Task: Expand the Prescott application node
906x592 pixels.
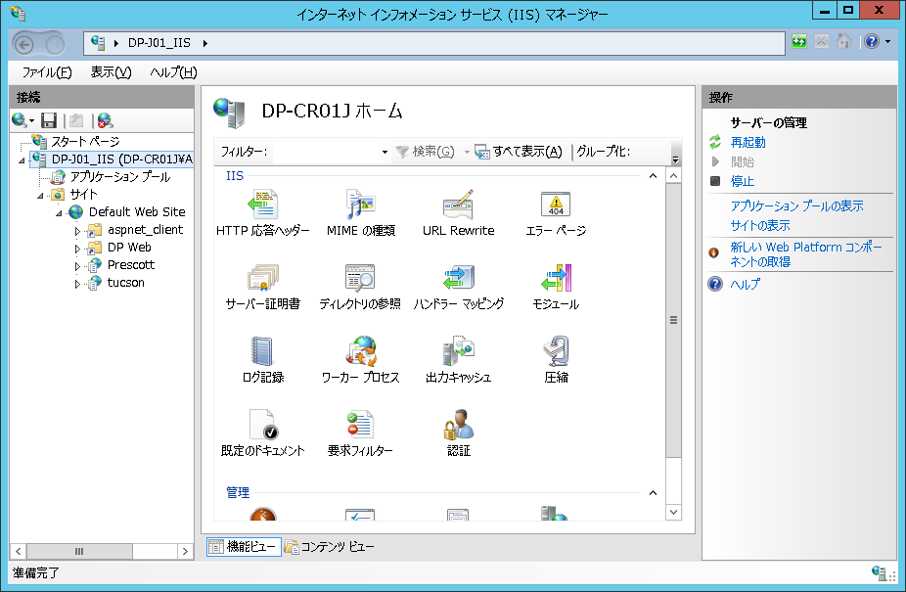Action: (77, 266)
